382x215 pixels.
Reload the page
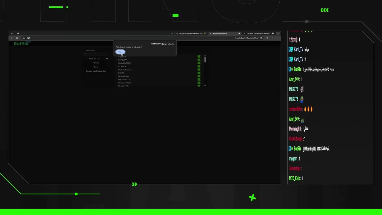(x=267, y=38)
